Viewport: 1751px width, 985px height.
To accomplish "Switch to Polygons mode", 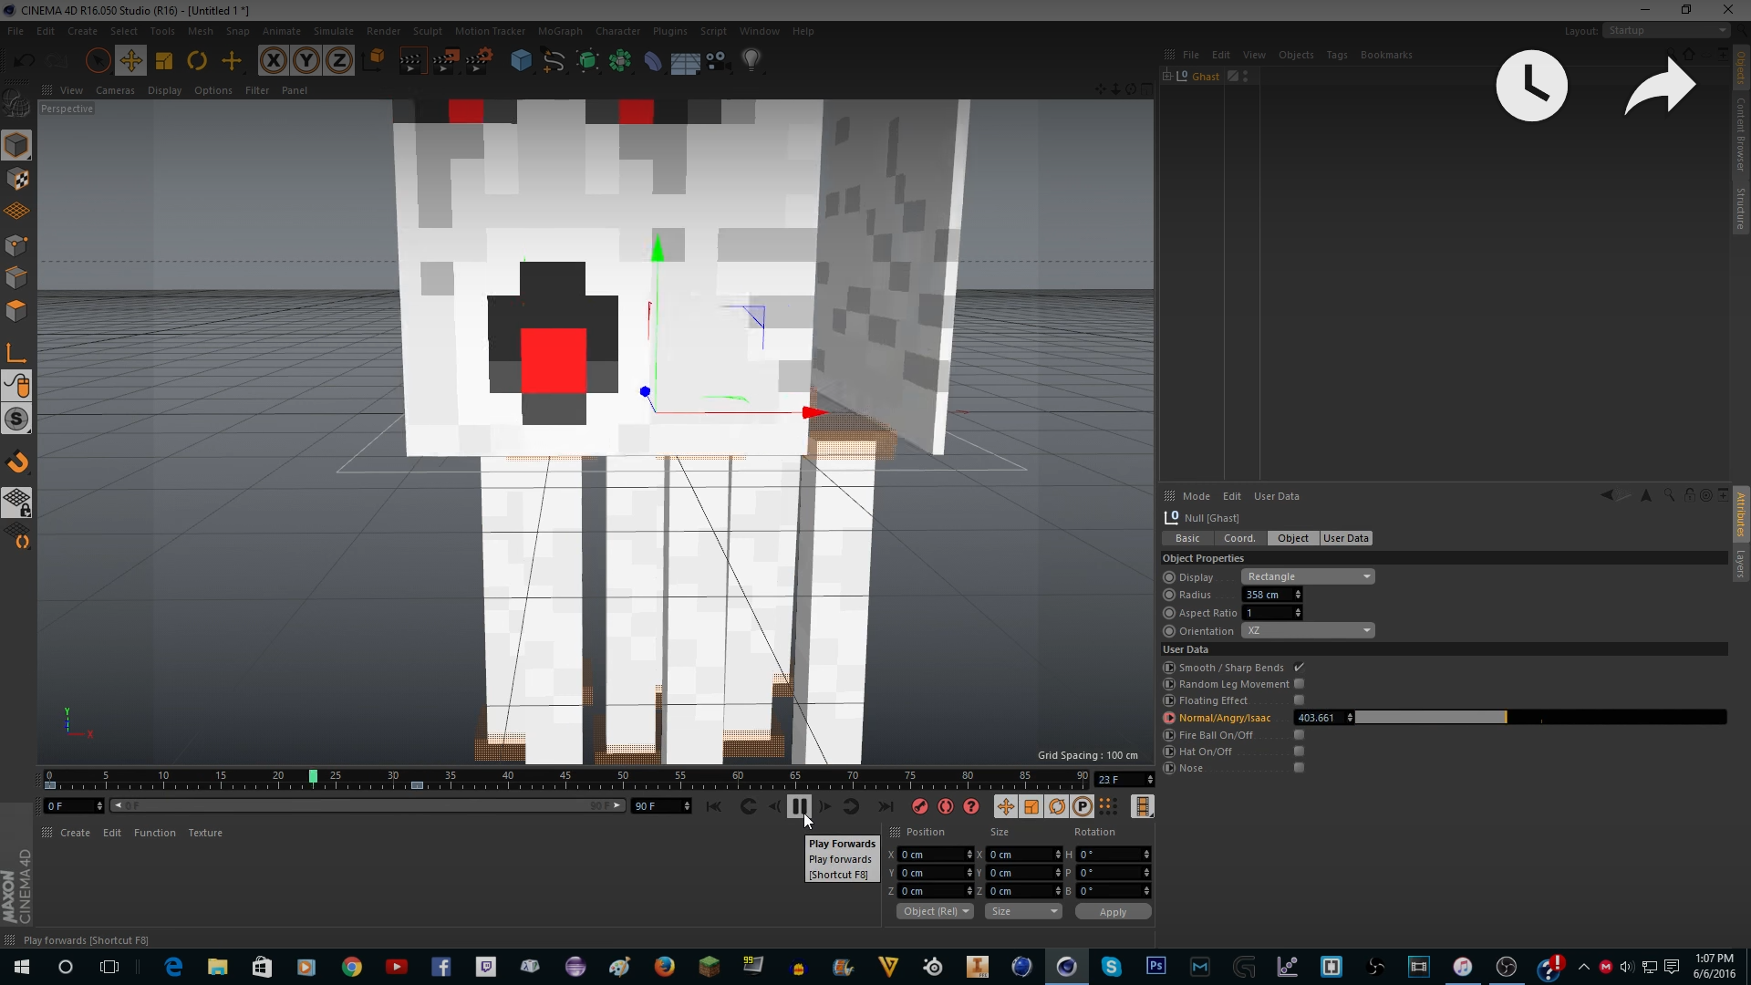I will [16, 311].
